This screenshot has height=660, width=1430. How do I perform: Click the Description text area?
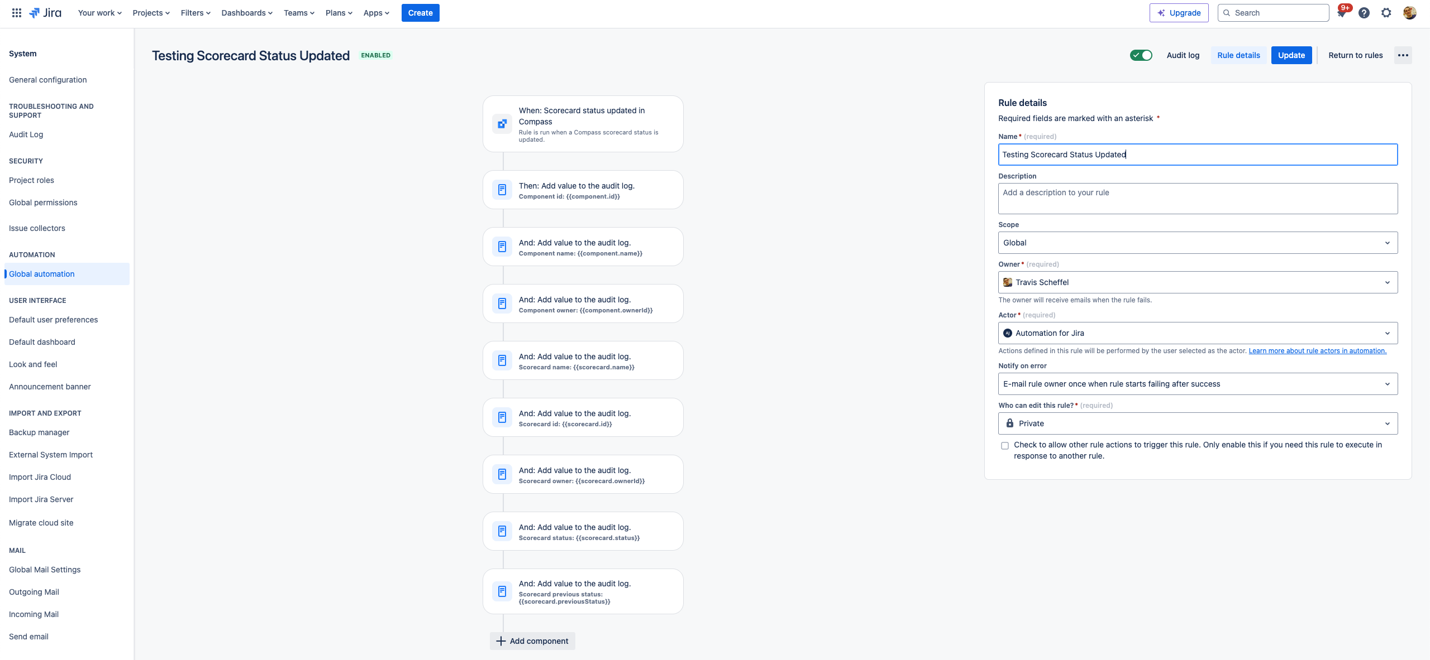coord(1198,199)
